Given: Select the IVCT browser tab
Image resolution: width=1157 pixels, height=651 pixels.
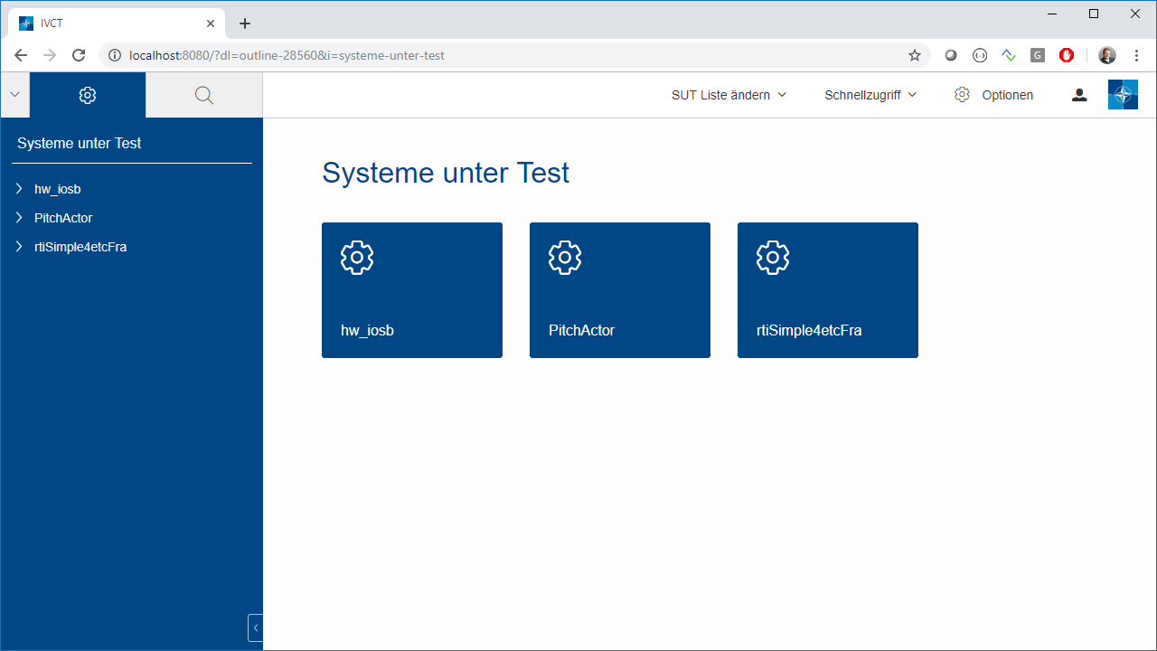Looking at the screenshot, I should (116, 24).
